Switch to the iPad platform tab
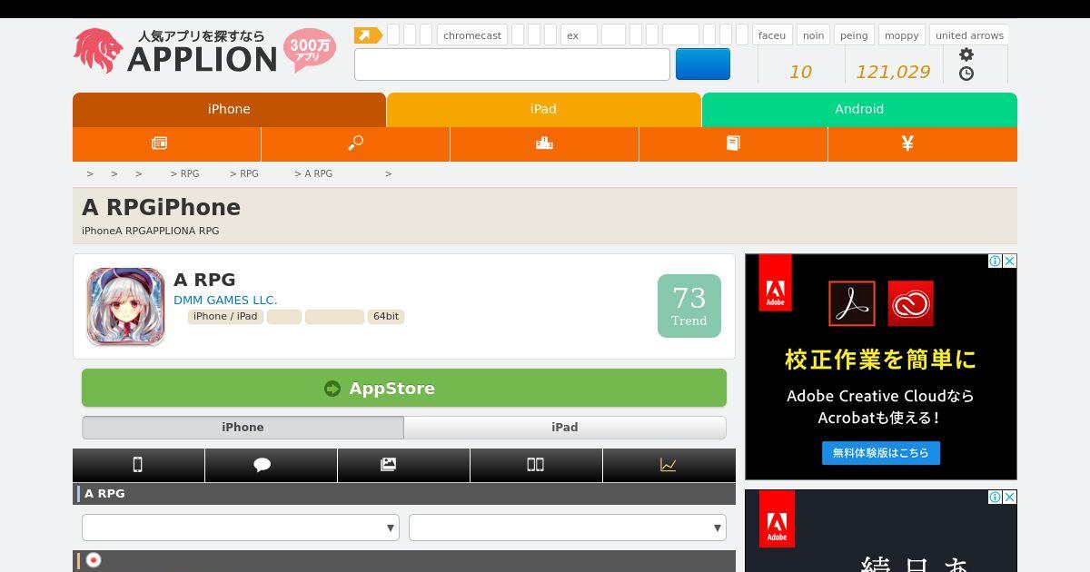Viewport: 1090px width, 572px height. coord(543,109)
